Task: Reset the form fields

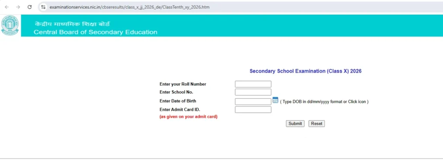Action: coord(316,124)
